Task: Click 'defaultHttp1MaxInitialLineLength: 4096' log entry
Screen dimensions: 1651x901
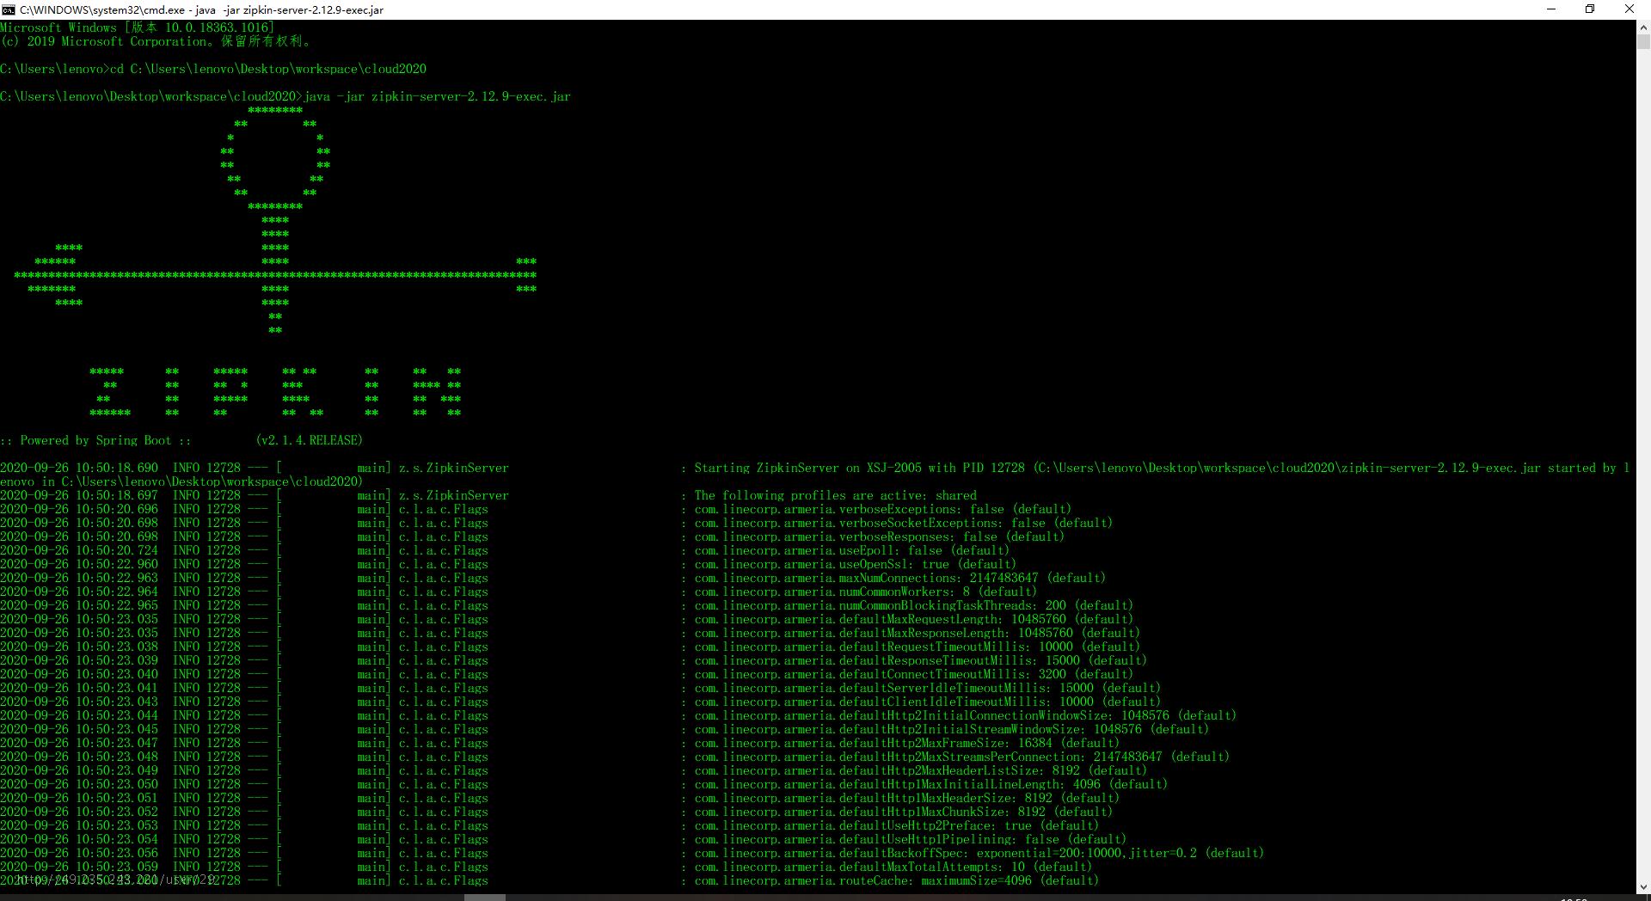Action: [931, 784]
